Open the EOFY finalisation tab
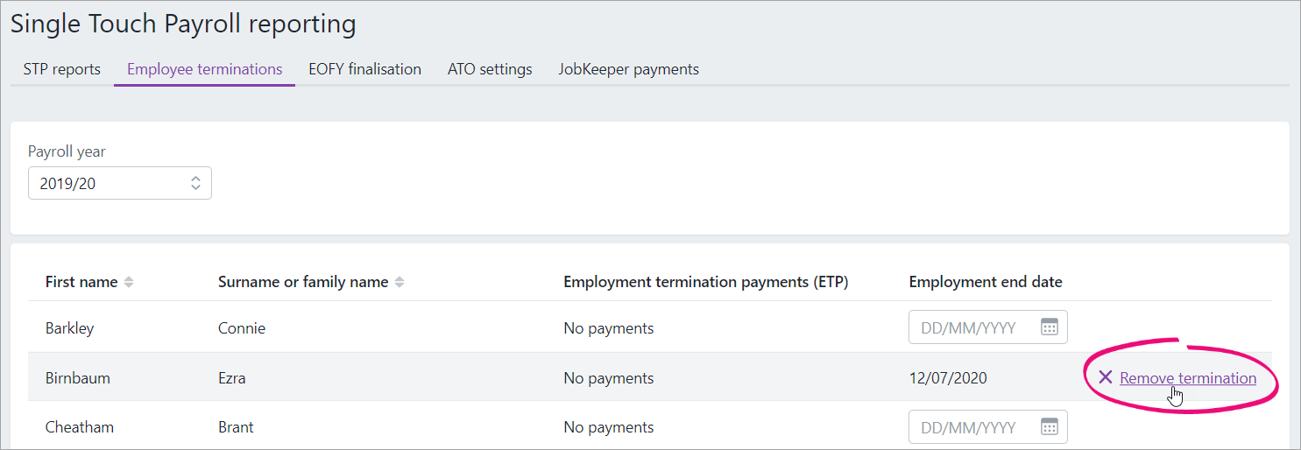The image size is (1301, 450). coord(364,69)
